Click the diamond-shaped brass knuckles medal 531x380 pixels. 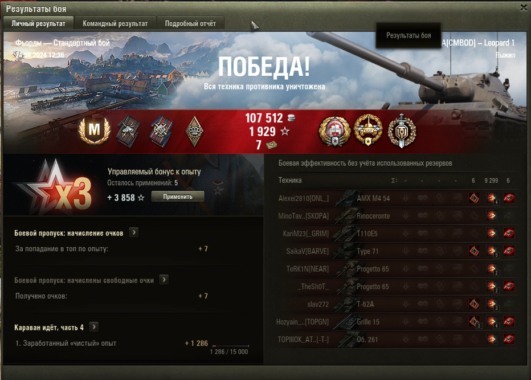[194, 132]
